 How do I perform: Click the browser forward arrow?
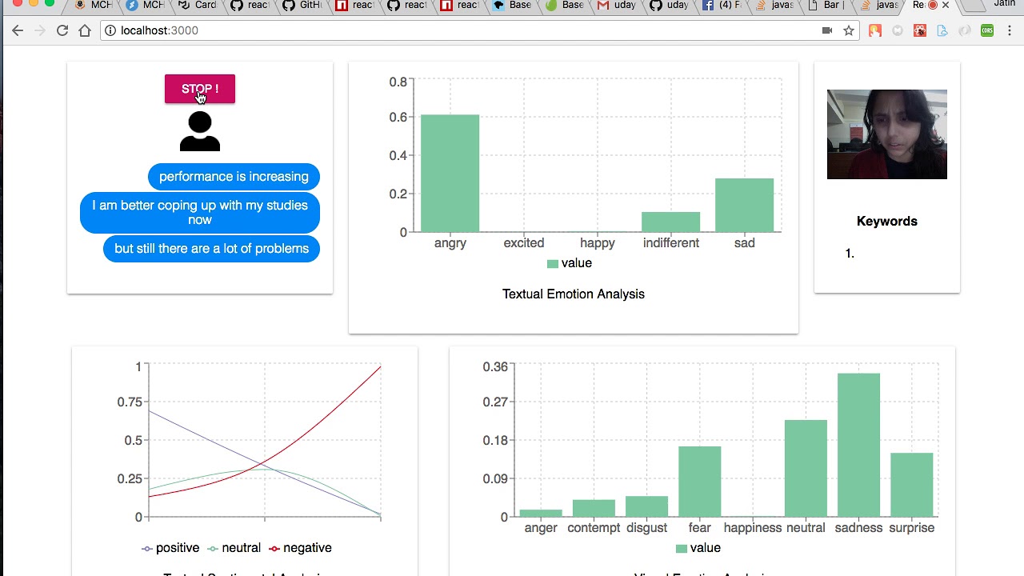click(40, 30)
